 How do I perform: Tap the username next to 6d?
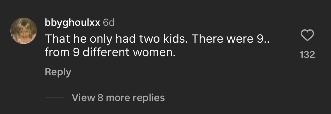(x=72, y=23)
